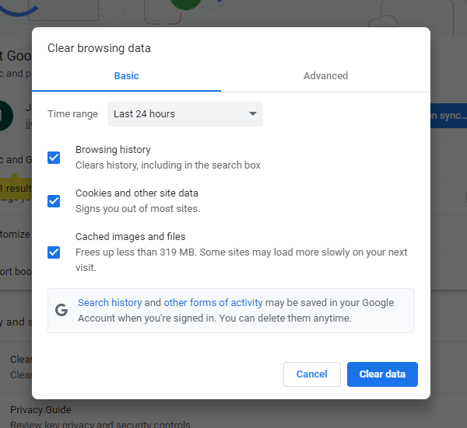The height and width of the screenshot is (428, 467).
Task: Click the Clear browsing data title
Action: pos(99,48)
